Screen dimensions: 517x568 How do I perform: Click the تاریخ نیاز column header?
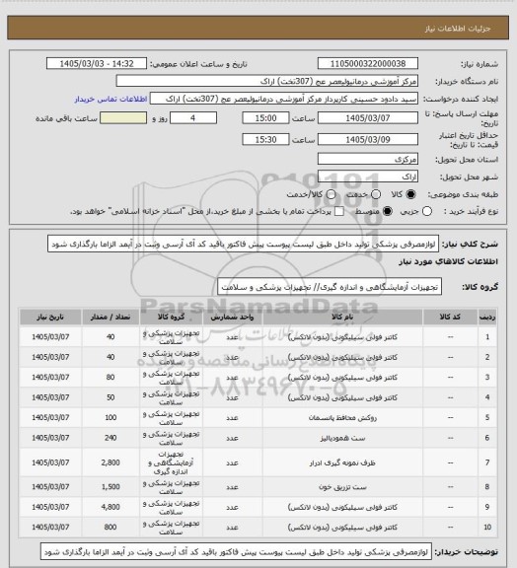tap(50, 317)
